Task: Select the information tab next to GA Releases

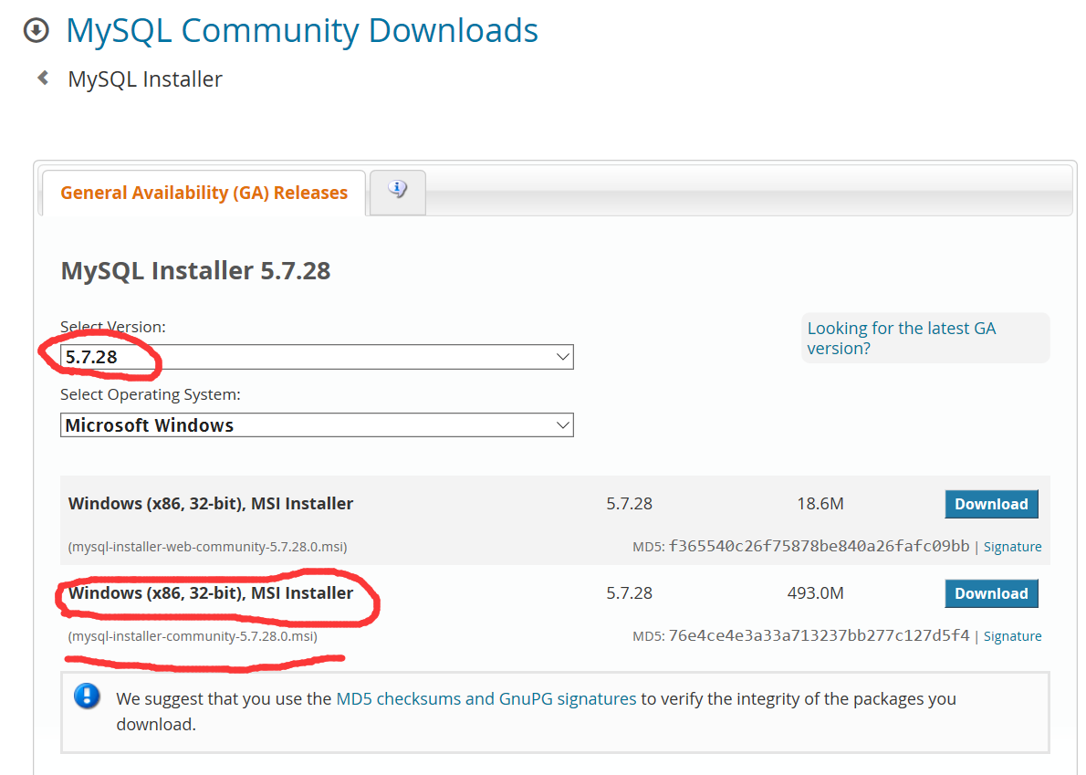Action: 397,190
